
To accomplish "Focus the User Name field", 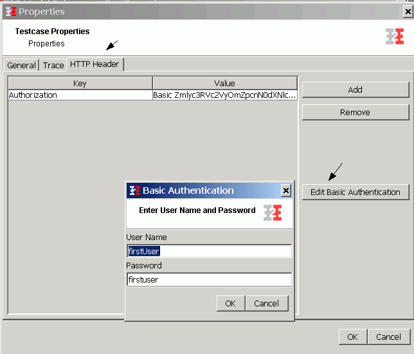I will coord(210,251).
